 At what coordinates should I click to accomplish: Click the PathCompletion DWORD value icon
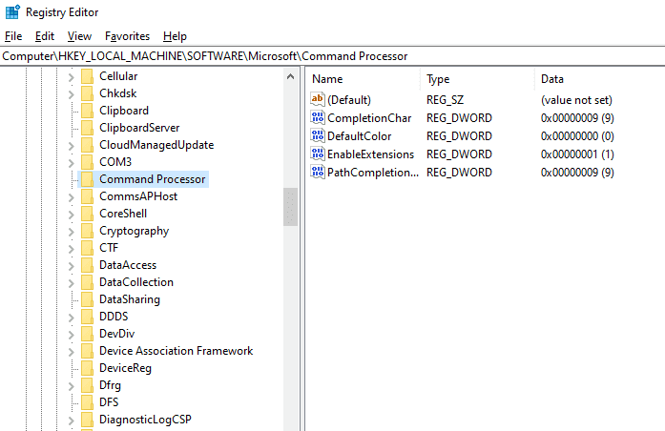coord(318,172)
